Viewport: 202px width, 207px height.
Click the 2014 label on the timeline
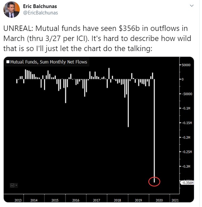34,200
